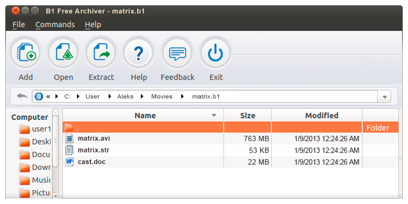408x204 pixels.
Task: Expand the arrow after Movies in the path
Action: [x=182, y=97]
